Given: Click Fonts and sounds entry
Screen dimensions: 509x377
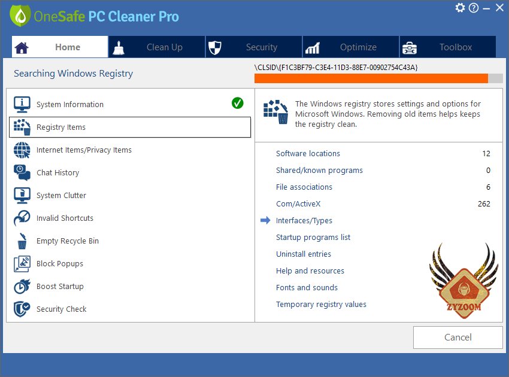Looking at the screenshot, I should coord(307,288).
